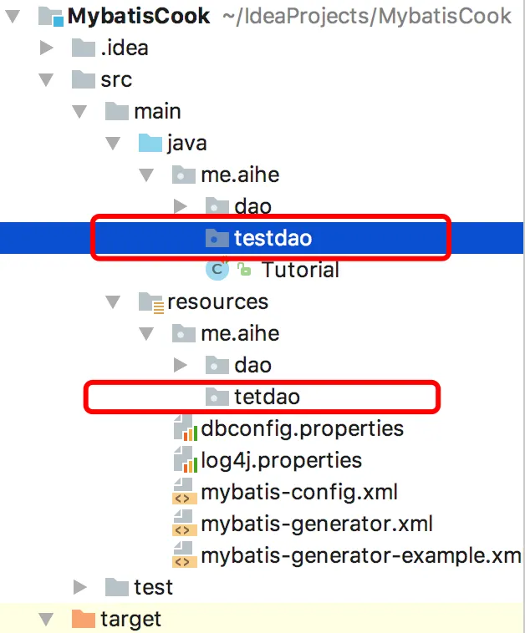Screen dimensions: 525x633
Task: Click the mybatis-config.xml file icon
Action: 185,492
